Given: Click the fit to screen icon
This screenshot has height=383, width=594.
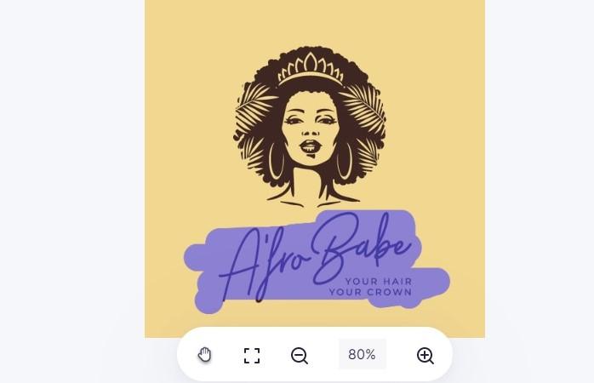Looking at the screenshot, I should (252, 356).
